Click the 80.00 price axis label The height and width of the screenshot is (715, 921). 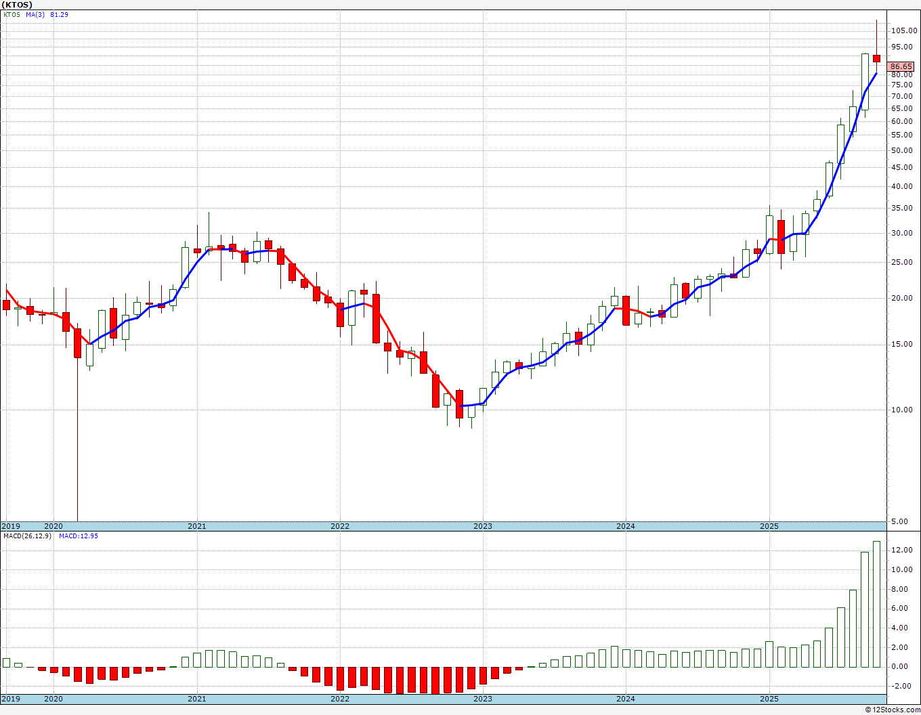pos(903,75)
